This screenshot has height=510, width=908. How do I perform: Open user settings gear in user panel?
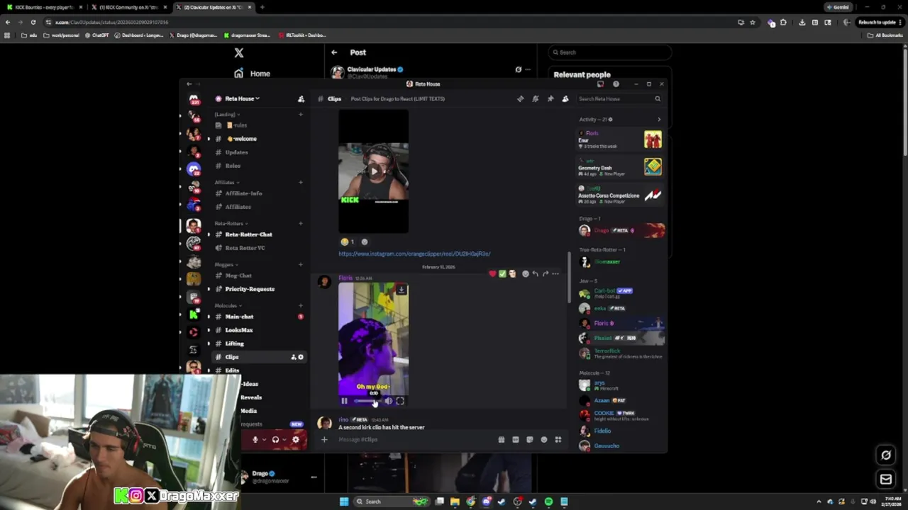pyautogui.click(x=296, y=439)
